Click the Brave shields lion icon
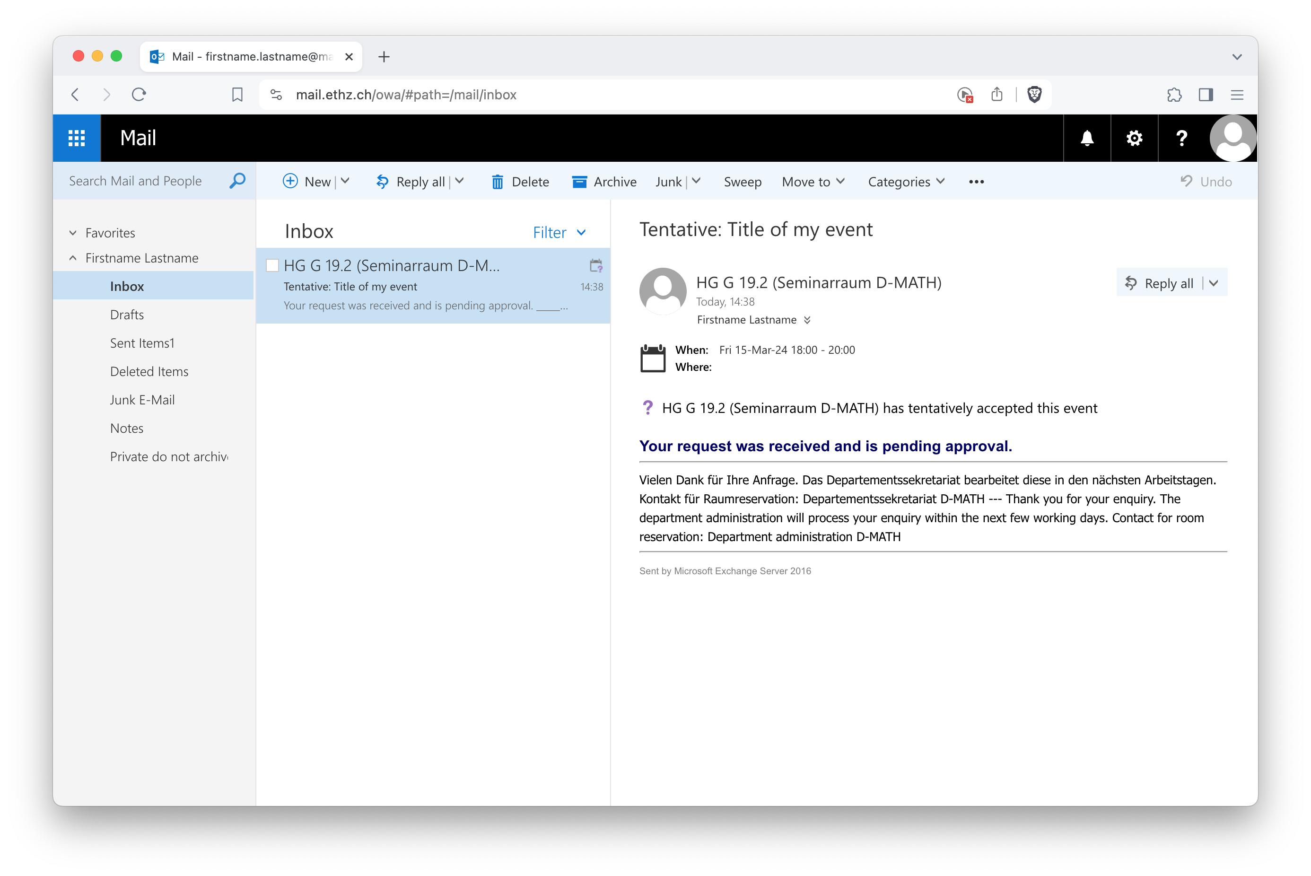This screenshot has width=1311, height=876. tap(1034, 95)
